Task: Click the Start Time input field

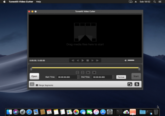Action: (67, 77)
